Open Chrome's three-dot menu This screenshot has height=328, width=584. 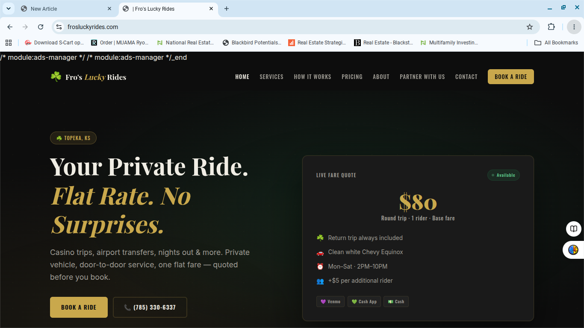pos(574,27)
